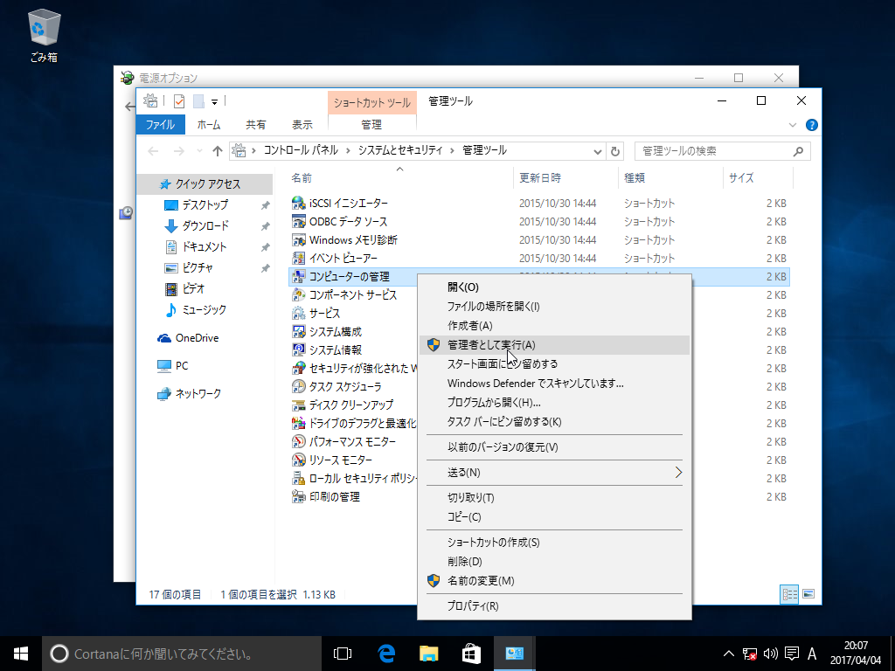Click the Cortana search box on taskbar
Image resolution: width=895 pixels, height=671 pixels.
coord(182,654)
